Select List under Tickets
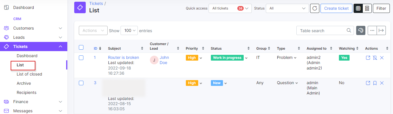The image size is (393, 114). point(20,65)
